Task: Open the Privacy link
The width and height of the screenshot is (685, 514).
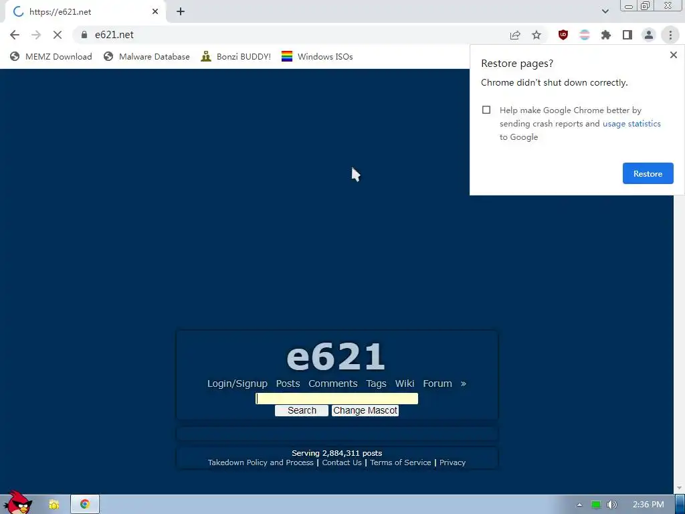Action: [x=452, y=462]
